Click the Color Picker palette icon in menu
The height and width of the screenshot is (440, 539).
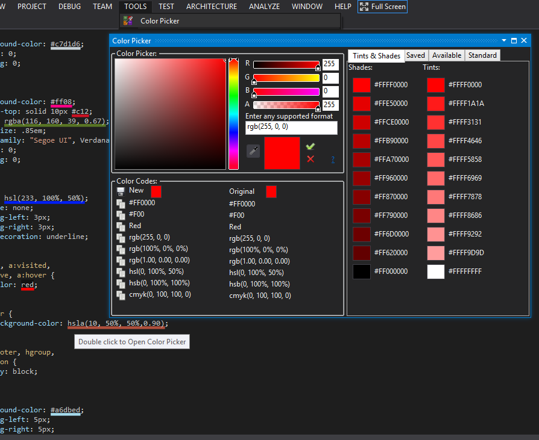click(x=128, y=20)
